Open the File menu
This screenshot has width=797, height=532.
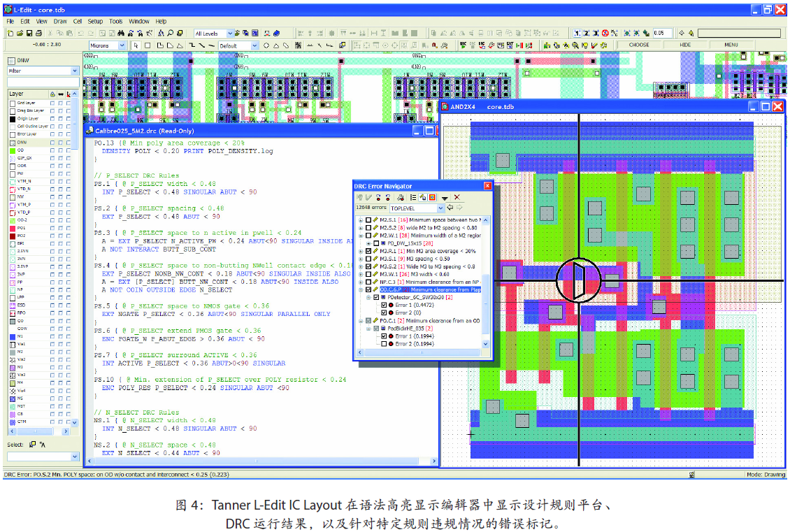pyautogui.click(x=10, y=22)
